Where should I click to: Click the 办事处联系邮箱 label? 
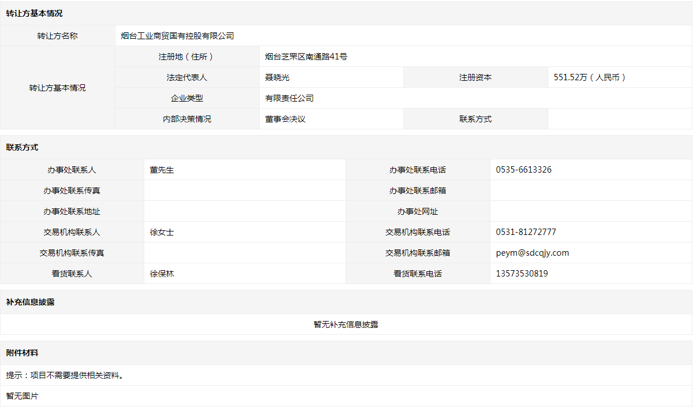pyautogui.click(x=418, y=191)
